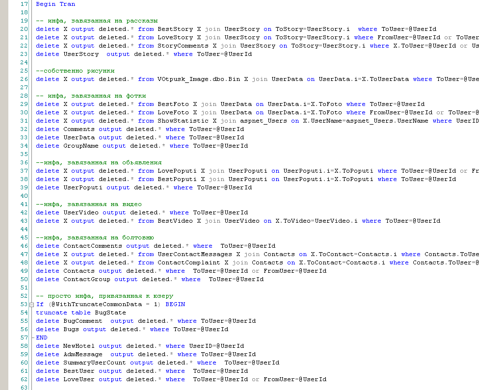Click 'SummaryUserCount' on line 60
The height and width of the screenshot is (390, 479).
click(x=95, y=363)
